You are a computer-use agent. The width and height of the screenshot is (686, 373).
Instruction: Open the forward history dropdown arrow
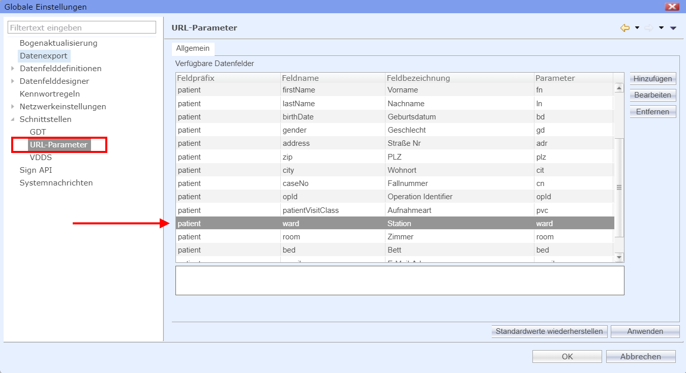661,28
